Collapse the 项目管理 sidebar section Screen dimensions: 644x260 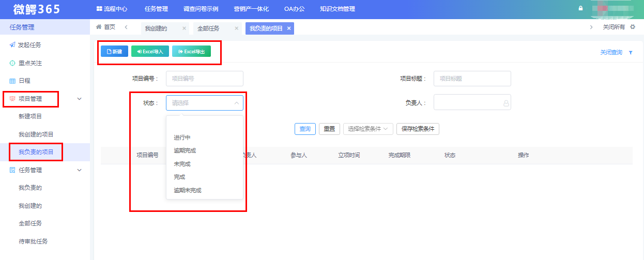[79, 98]
